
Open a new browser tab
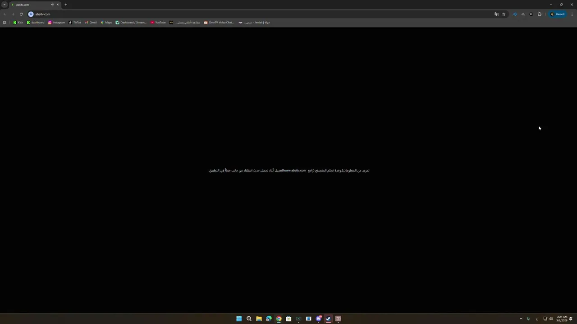click(x=66, y=4)
